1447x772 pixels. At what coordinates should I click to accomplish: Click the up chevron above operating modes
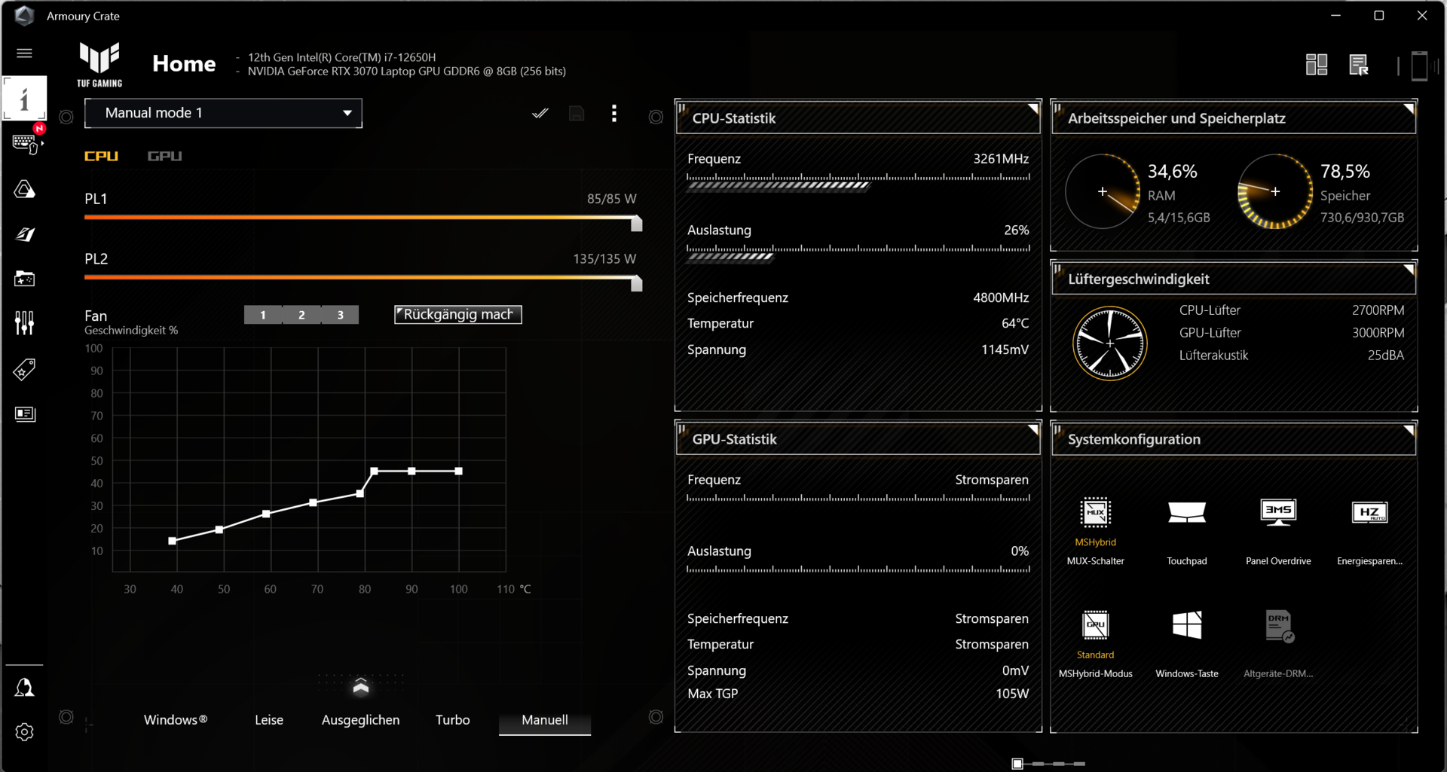pyautogui.click(x=361, y=685)
